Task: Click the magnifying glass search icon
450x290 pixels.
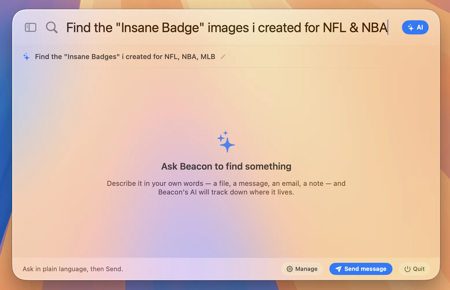Action: pos(52,27)
